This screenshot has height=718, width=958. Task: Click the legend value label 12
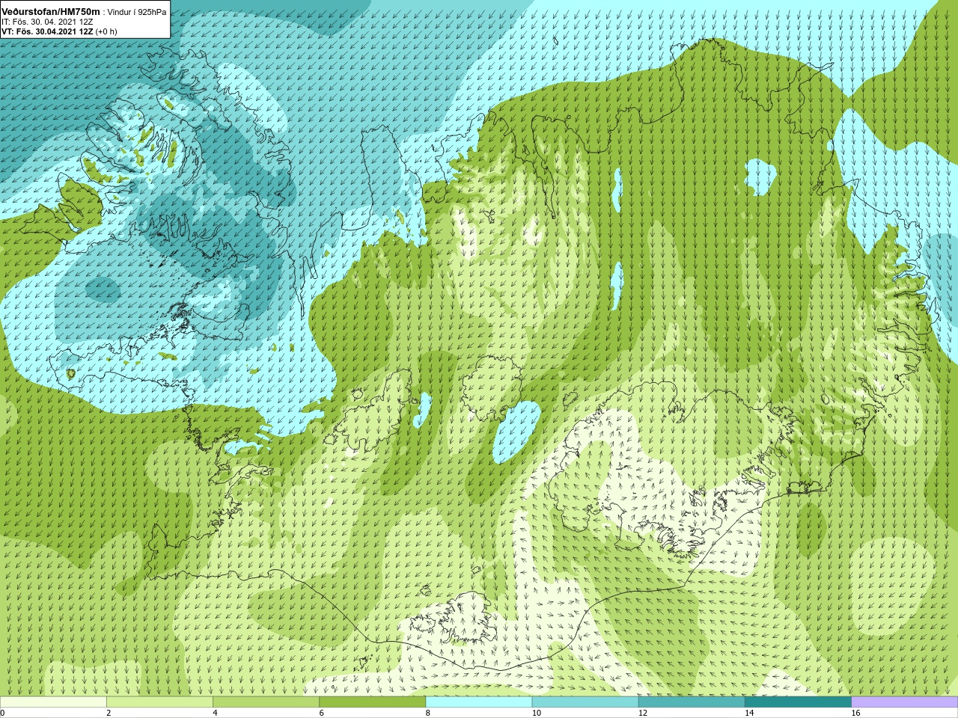[643, 713]
